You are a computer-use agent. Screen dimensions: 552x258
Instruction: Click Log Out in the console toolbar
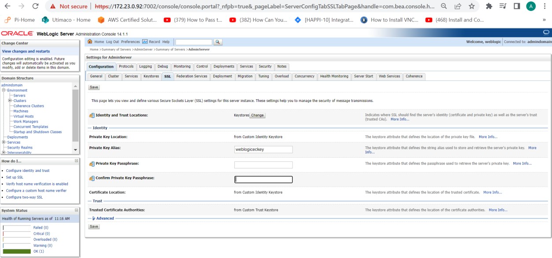112,42
